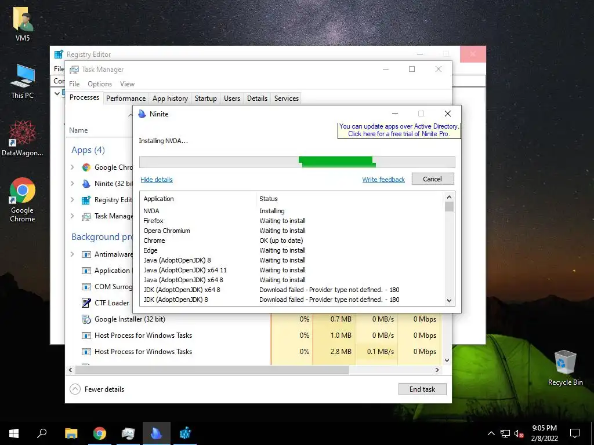The height and width of the screenshot is (445, 594).
Task: Select the COM Surrogate process icon
Action: (x=86, y=286)
